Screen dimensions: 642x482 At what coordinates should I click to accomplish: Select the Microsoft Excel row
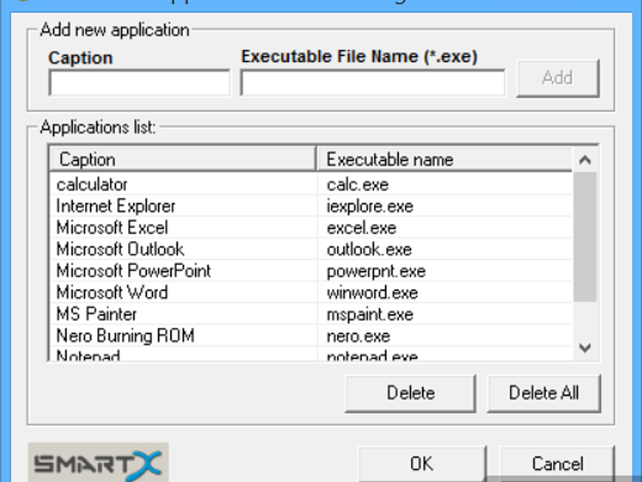pos(311,227)
